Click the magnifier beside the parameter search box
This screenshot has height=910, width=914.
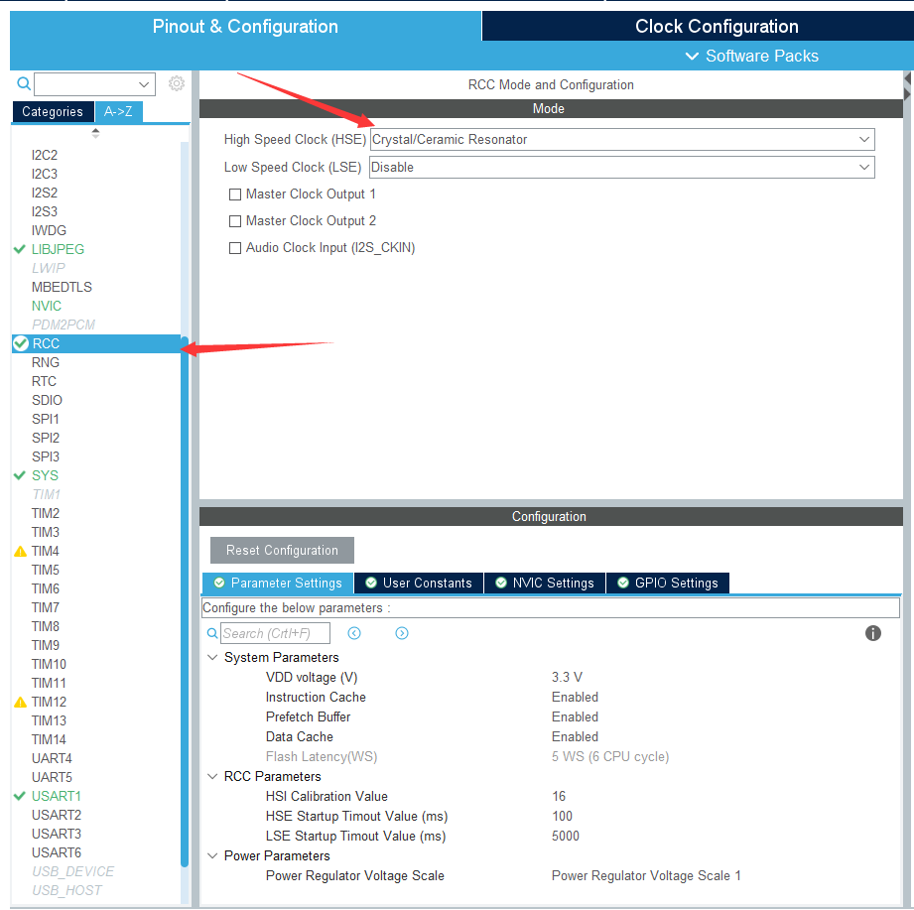point(212,632)
